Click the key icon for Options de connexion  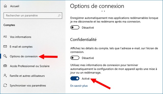click(5, 56)
